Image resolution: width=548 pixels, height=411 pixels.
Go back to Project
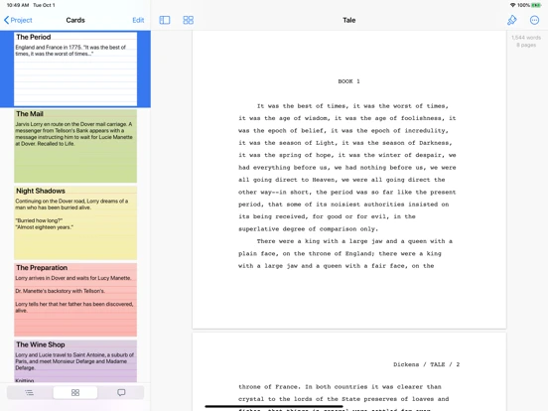click(x=18, y=20)
